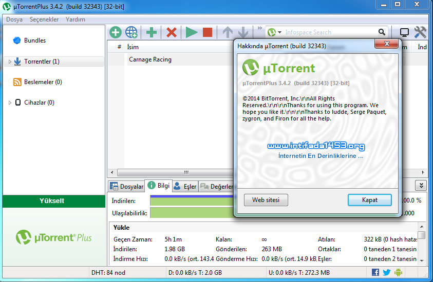Click the info pane scrollbar down arrow
This screenshot has width=433, height=282.
[421, 260]
